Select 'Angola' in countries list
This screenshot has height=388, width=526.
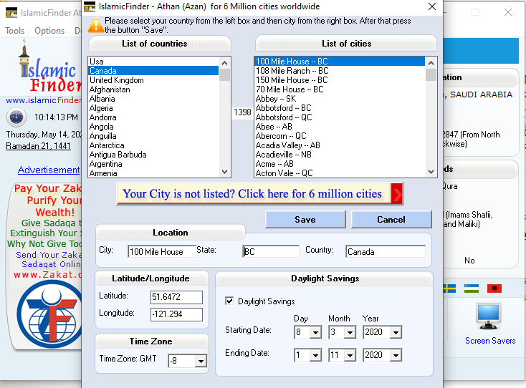click(153, 127)
